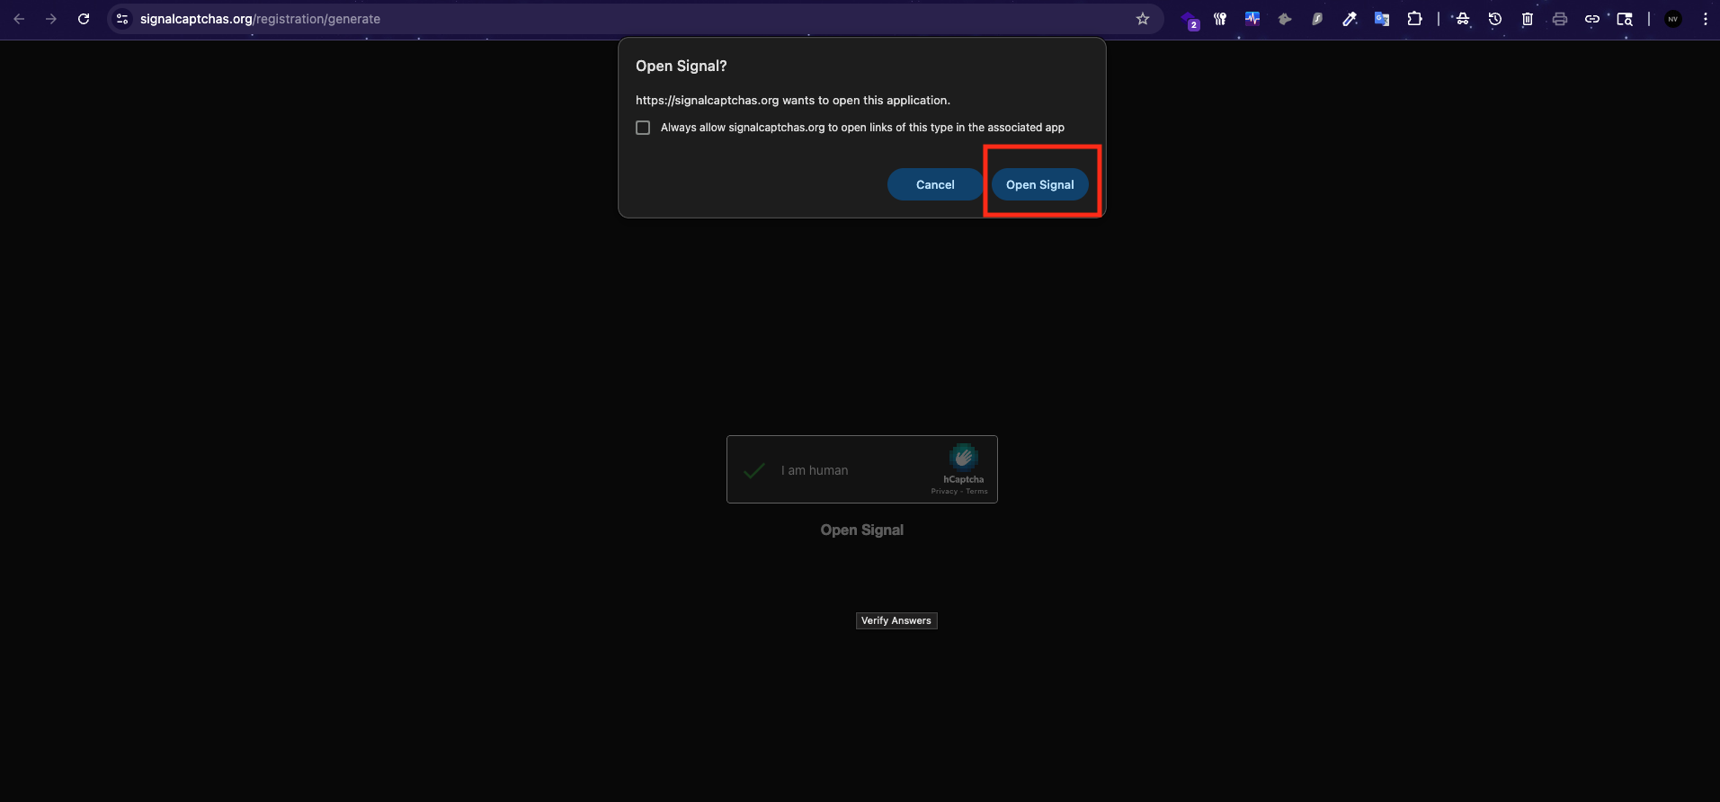Click the incognito hat-and-glasses toolbar icon
The width and height of the screenshot is (1720, 802).
[1463, 19]
